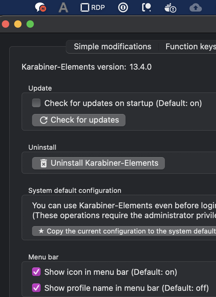Minimize the window with the yellow button
This screenshot has height=297, width=216.
[18, 24]
